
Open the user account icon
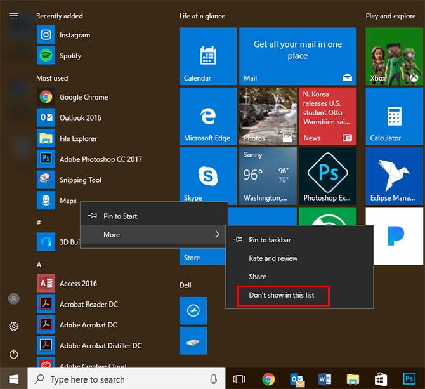[x=14, y=298]
